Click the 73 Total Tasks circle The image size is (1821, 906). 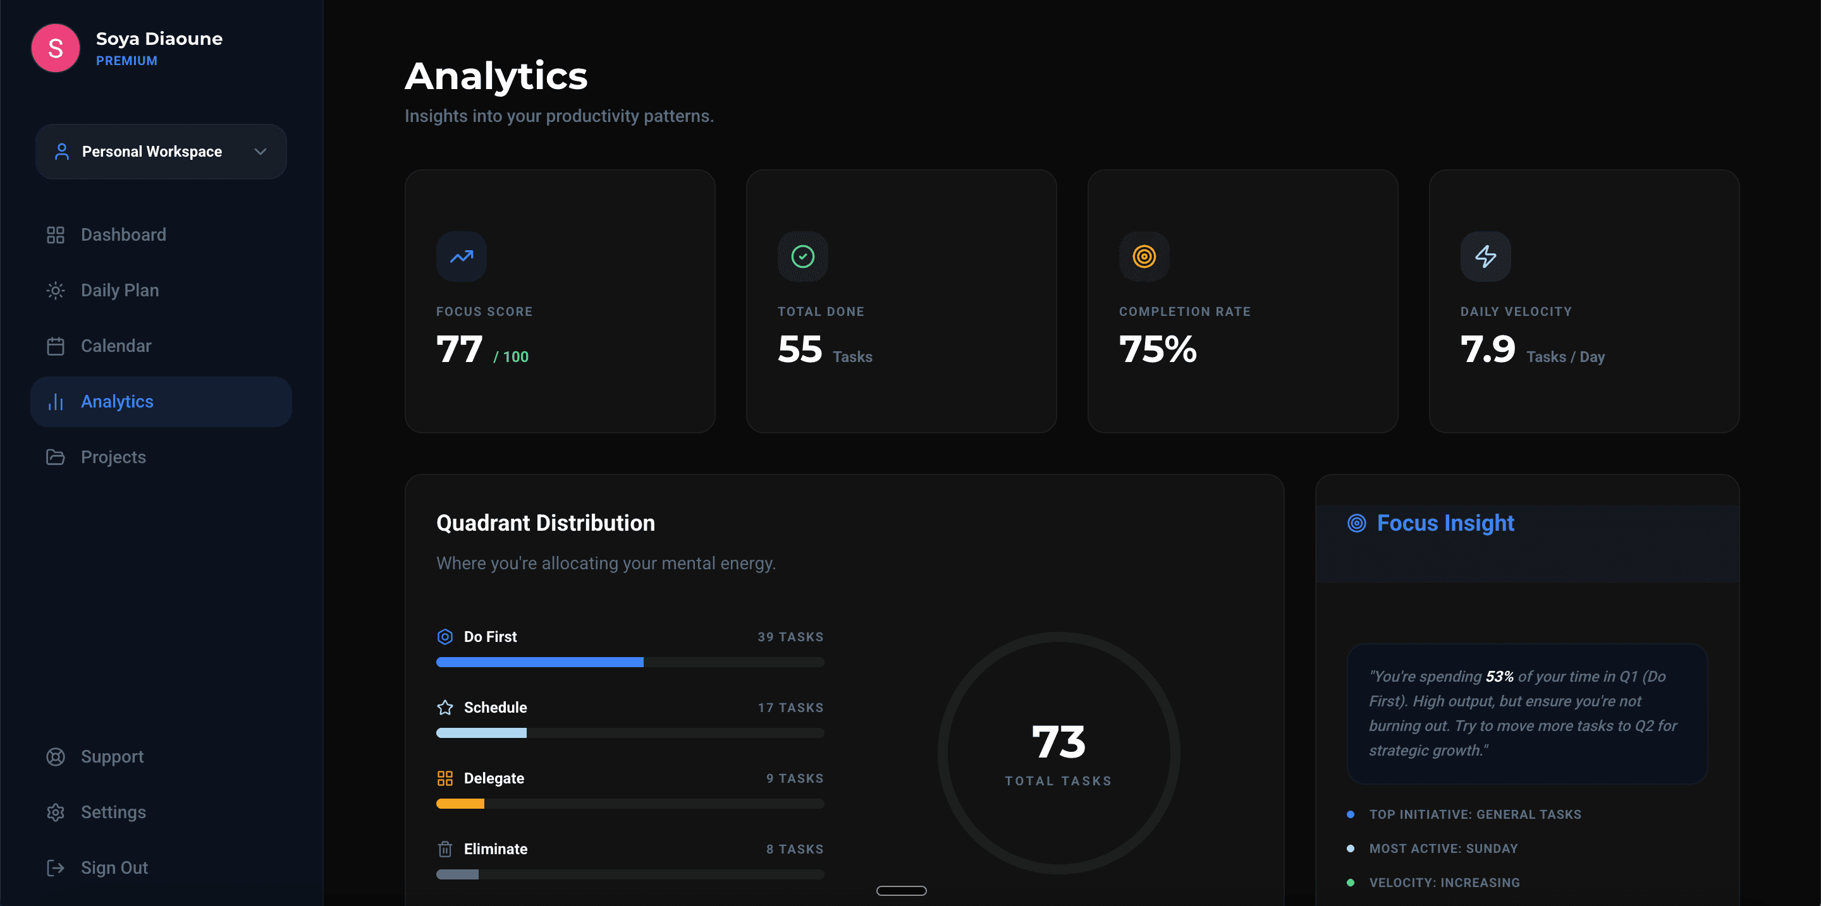pos(1058,752)
